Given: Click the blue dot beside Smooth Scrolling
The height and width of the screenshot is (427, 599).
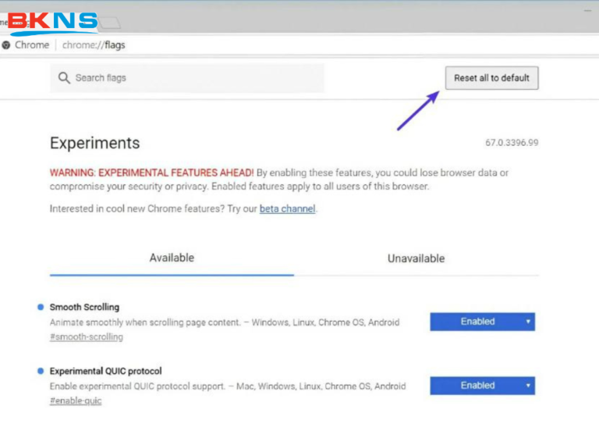Looking at the screenshot, I should [41, 307].
